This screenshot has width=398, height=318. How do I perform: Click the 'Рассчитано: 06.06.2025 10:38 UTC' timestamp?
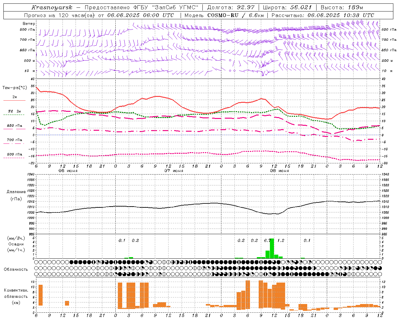point(323,15)
